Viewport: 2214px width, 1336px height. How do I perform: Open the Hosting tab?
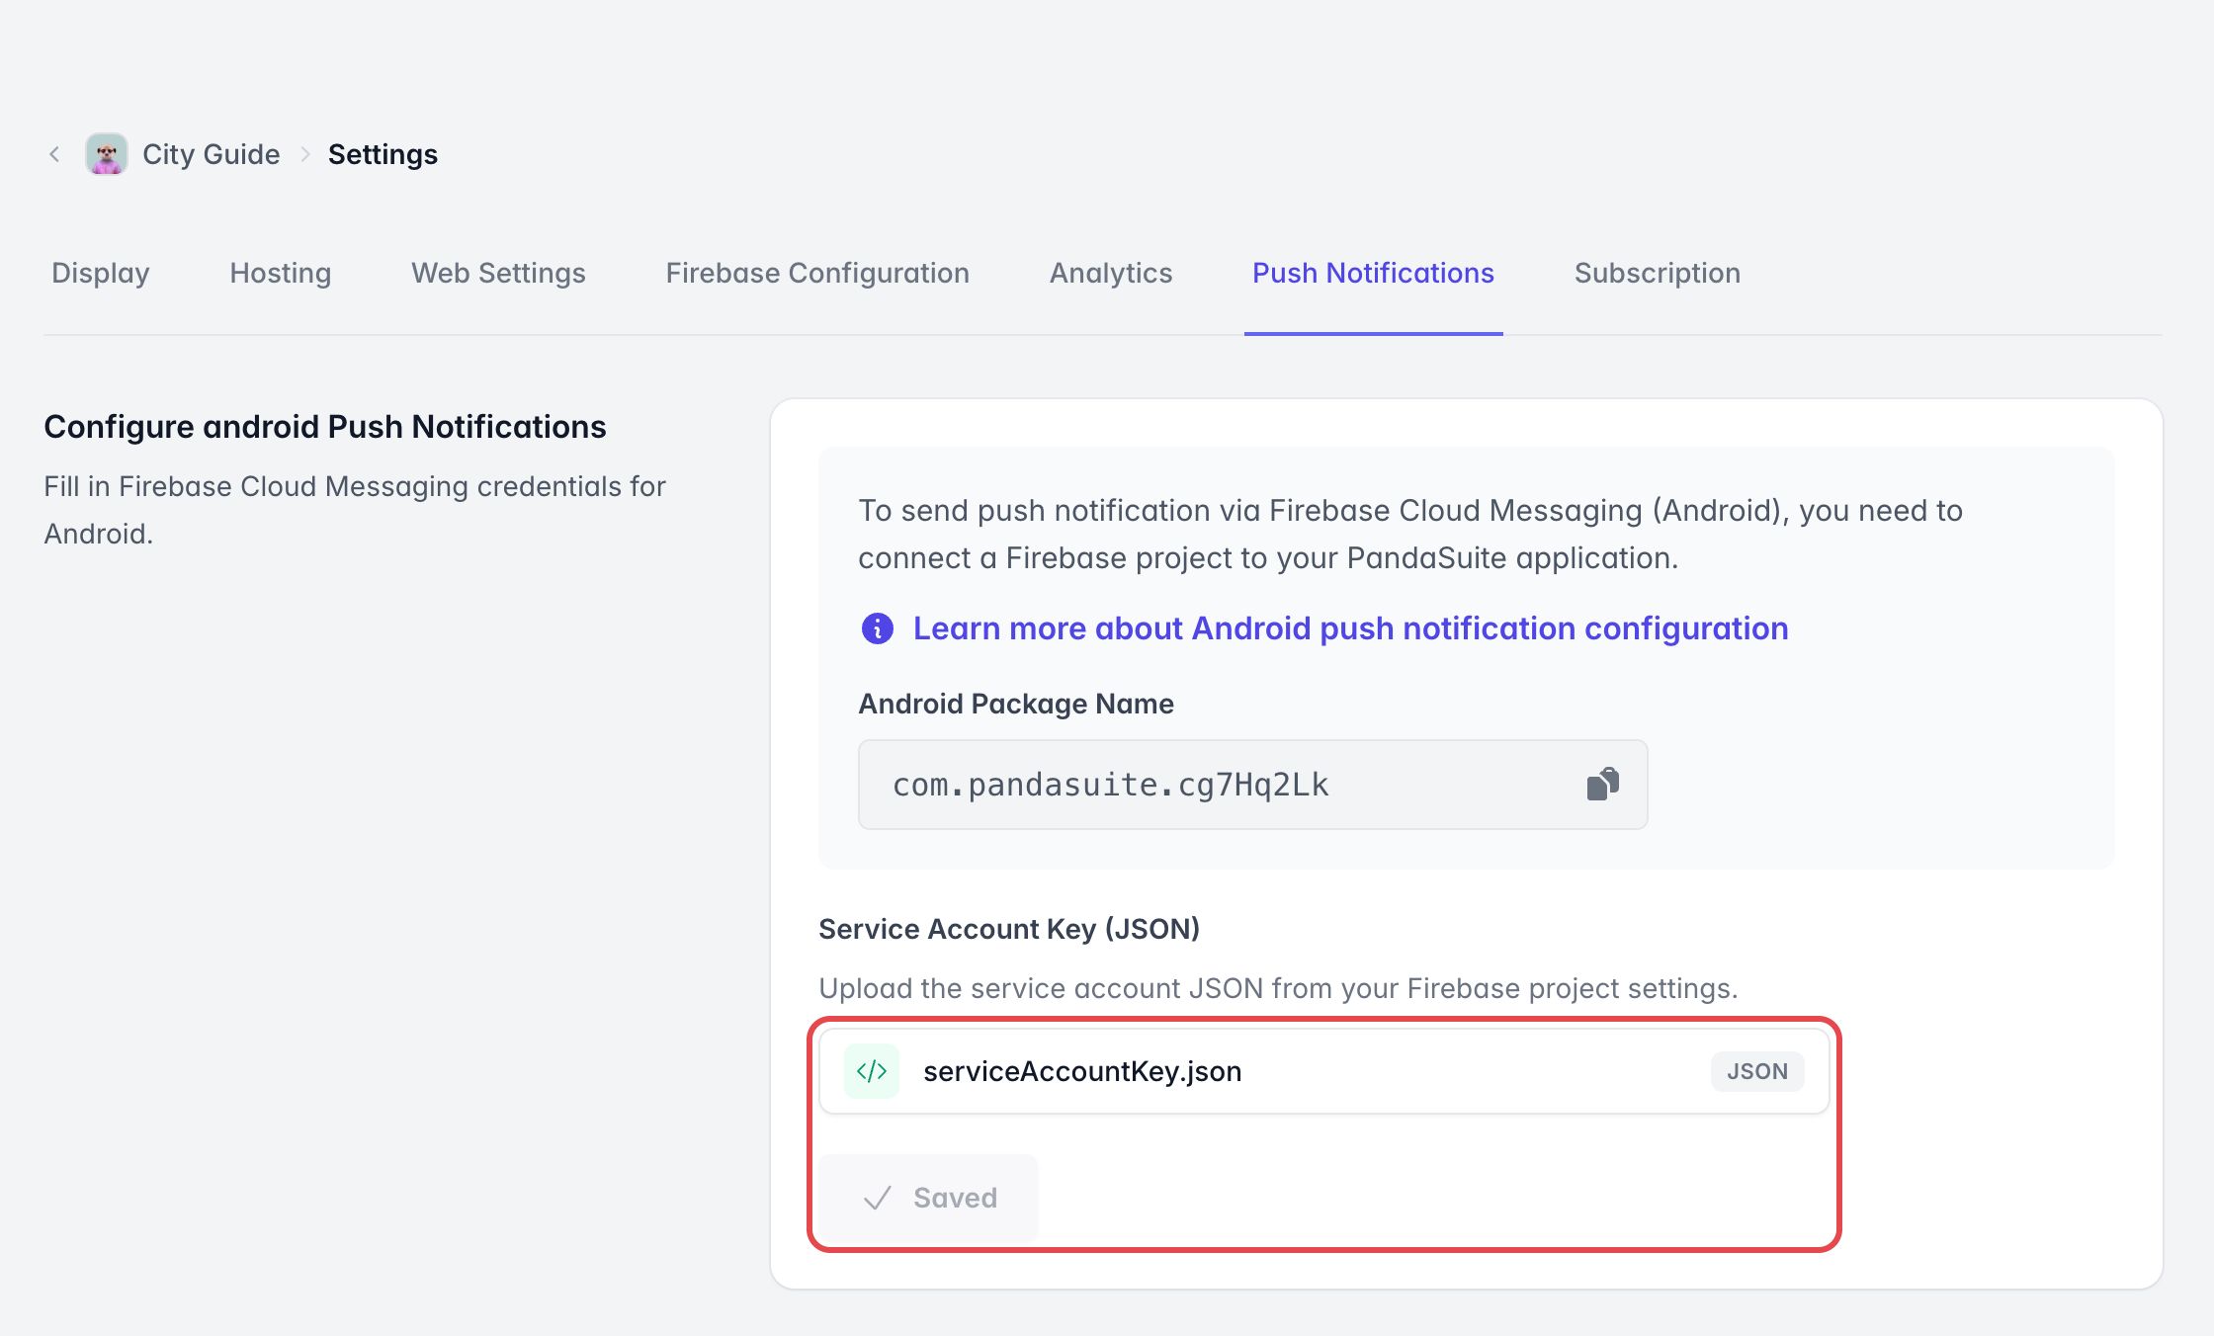pyautogui.click(x=281, y=273)
